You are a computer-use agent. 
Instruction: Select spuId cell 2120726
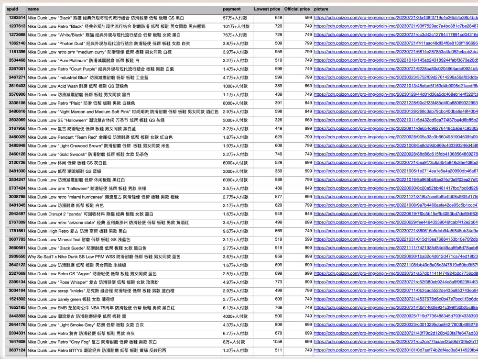(x=16, y=163)
